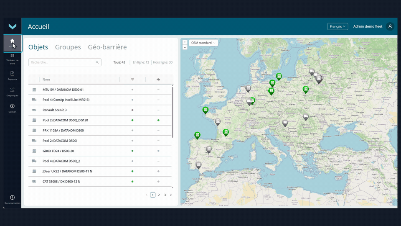Select Pool 4 (DATACOM D500)_2 row

100,161
